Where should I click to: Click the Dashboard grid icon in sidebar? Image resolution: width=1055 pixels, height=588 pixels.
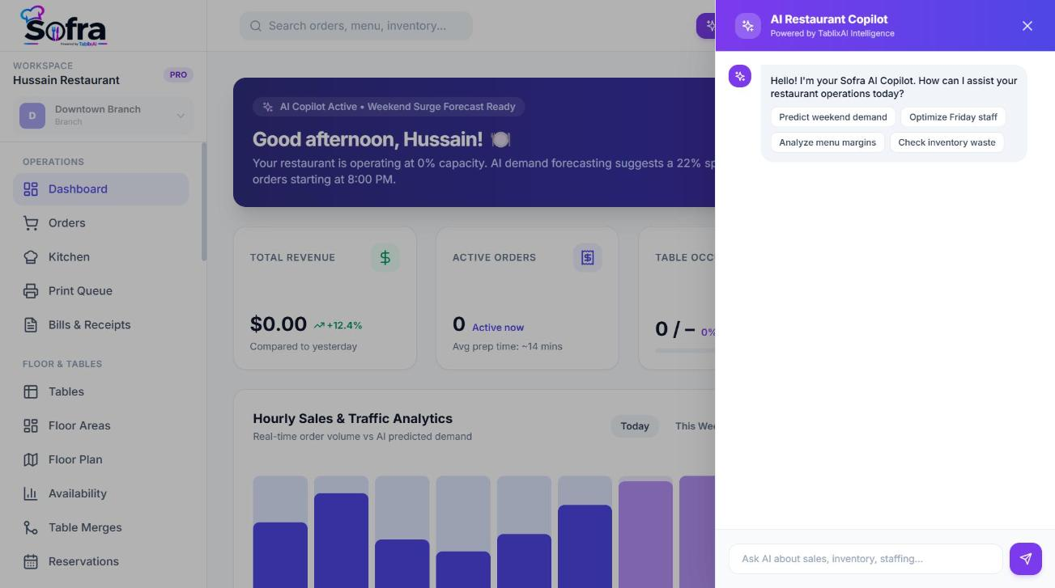(31, 189)
